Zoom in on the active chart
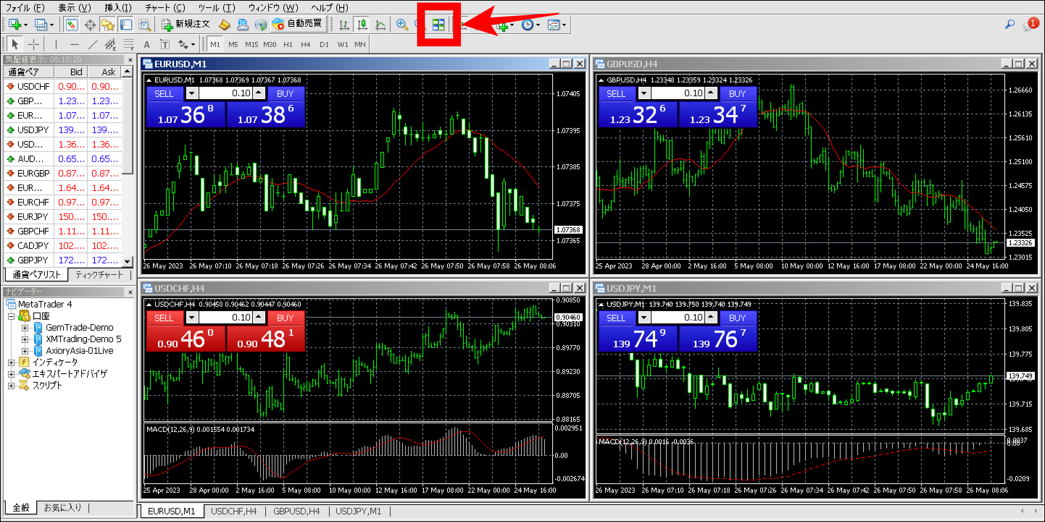Viewport: 1045px width, 522px height. [401, 24]
